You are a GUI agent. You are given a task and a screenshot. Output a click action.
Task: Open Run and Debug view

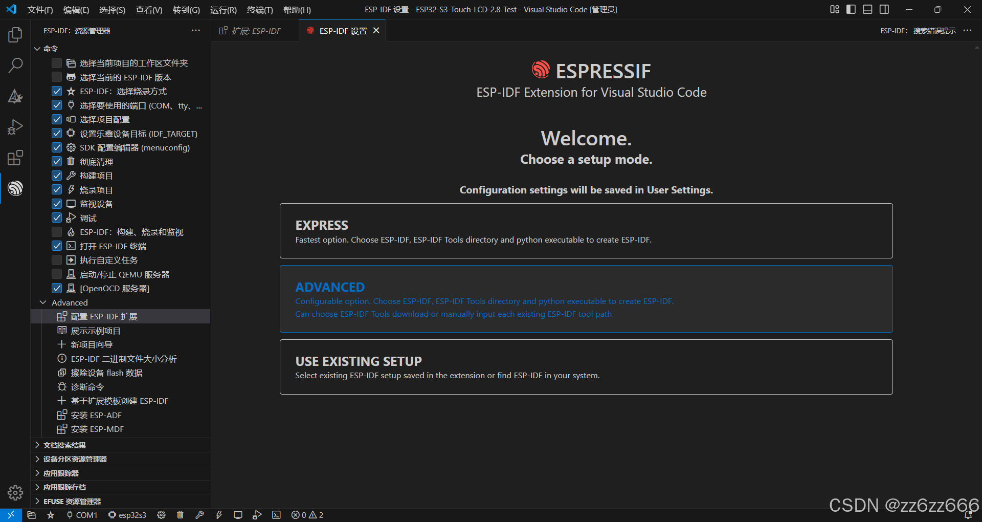[x=15, y=127]
